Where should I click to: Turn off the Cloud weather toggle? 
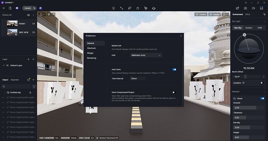click(262, 98)
